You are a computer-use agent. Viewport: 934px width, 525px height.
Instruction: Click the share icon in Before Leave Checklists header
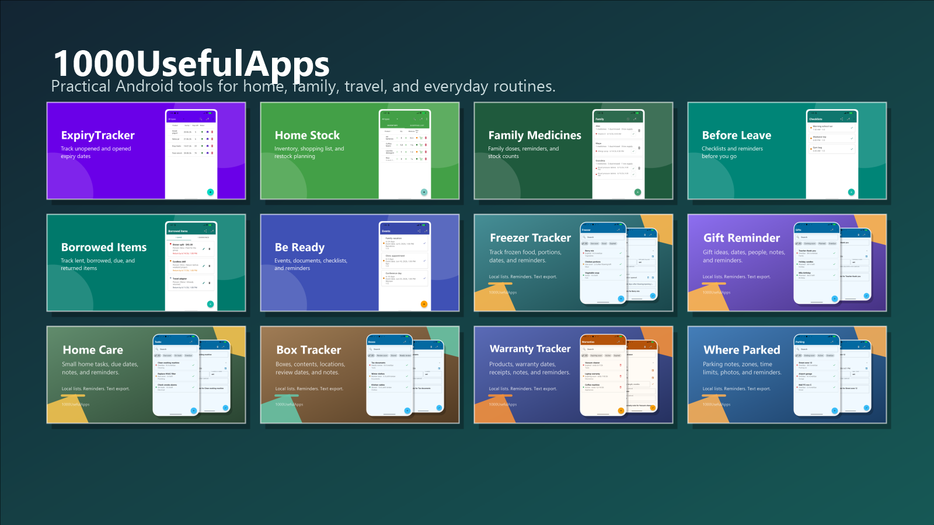click(841, 119)
